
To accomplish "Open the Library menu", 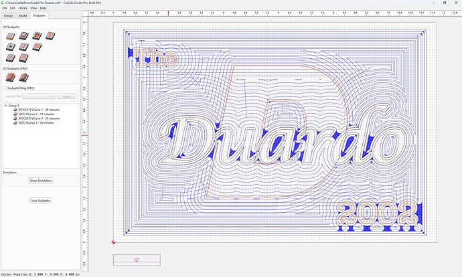I will tap(23, 8).
